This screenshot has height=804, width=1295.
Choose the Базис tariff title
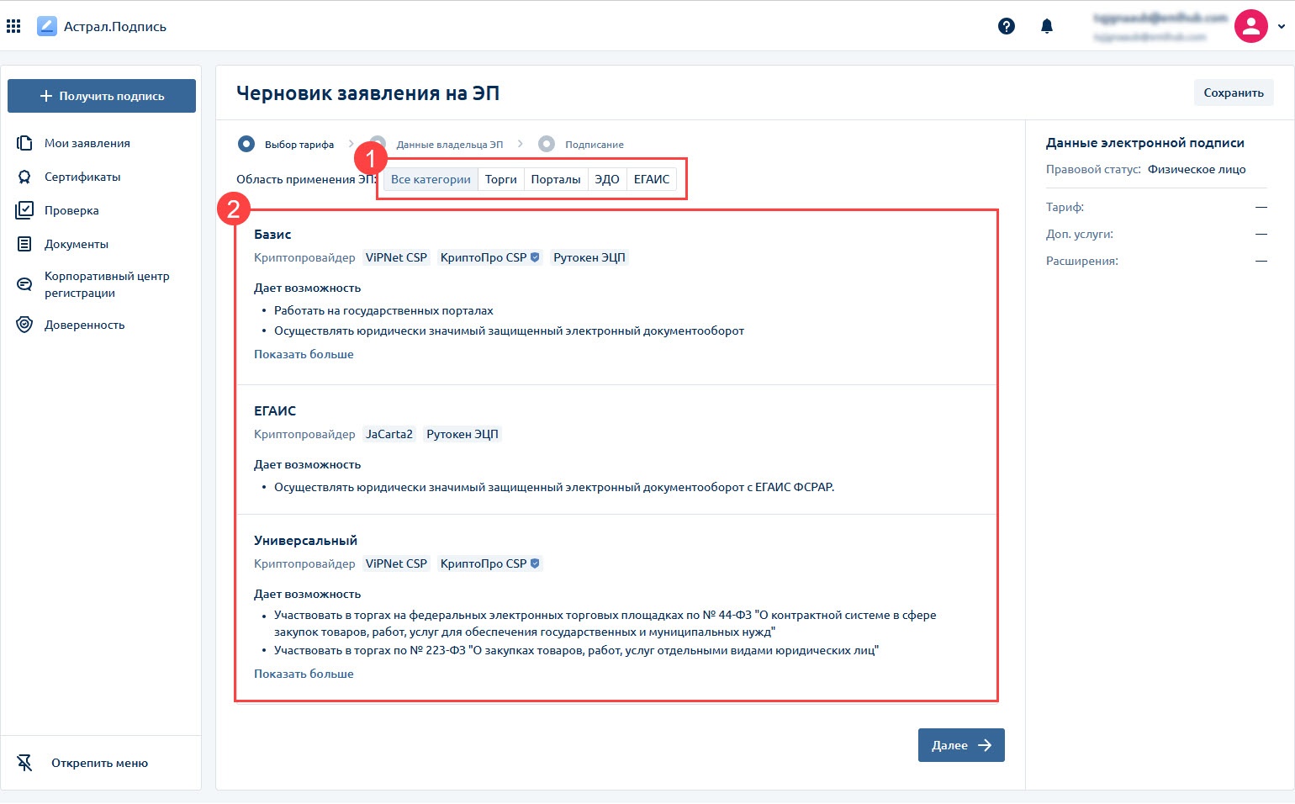(272, 234)
